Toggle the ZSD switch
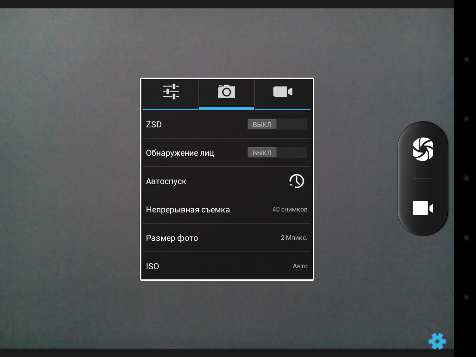Viewport: 476px width, 357px height. 277,125
